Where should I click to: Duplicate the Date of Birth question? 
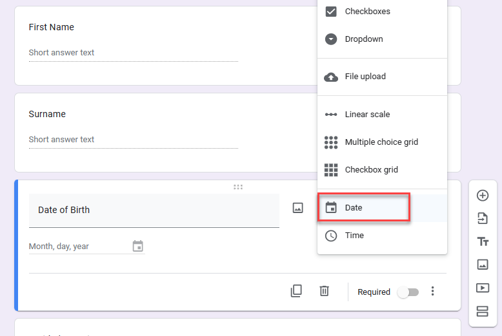click(x=296, y=291)
